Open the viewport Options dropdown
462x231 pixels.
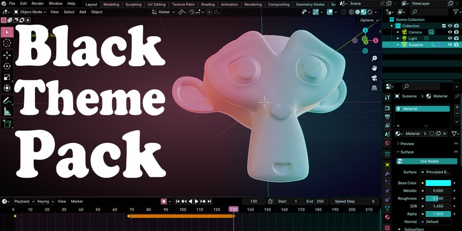pos(369,20)
